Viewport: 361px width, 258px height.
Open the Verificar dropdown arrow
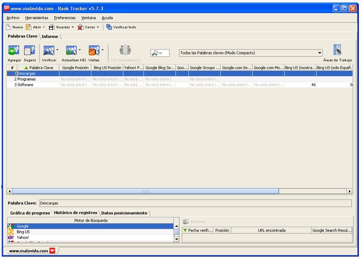tap(57, 50)
